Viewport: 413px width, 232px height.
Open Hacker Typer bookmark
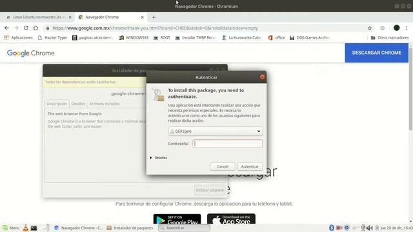52,37
